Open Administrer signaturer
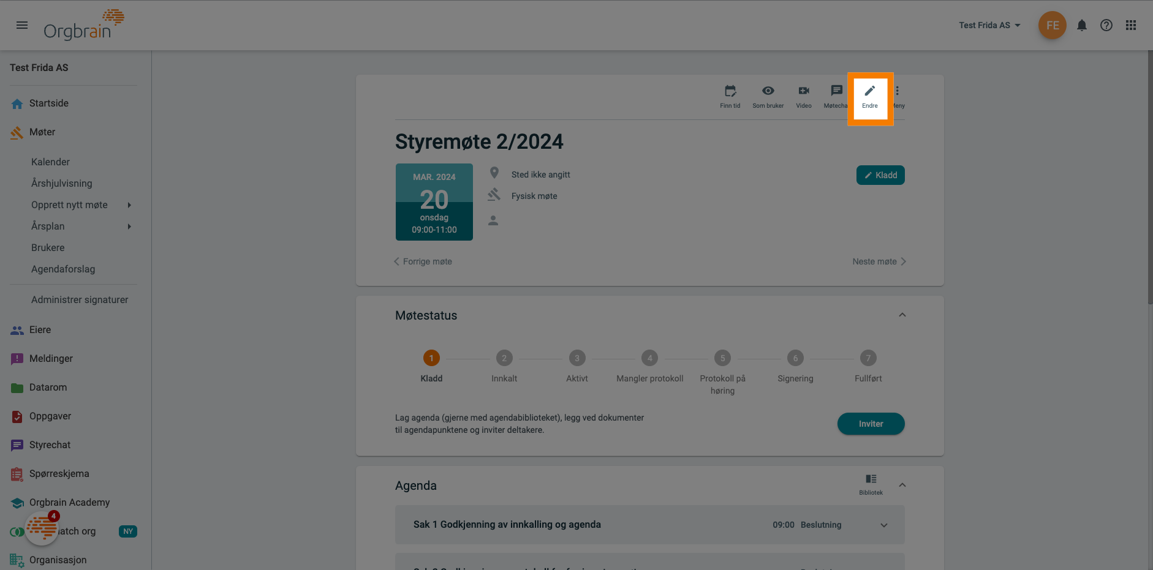Image resolution: width=1153 pixels, height=570 pixels. (x=80, y=300)
